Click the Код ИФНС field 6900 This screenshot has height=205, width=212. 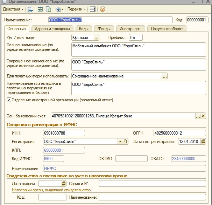coord(54,158)
